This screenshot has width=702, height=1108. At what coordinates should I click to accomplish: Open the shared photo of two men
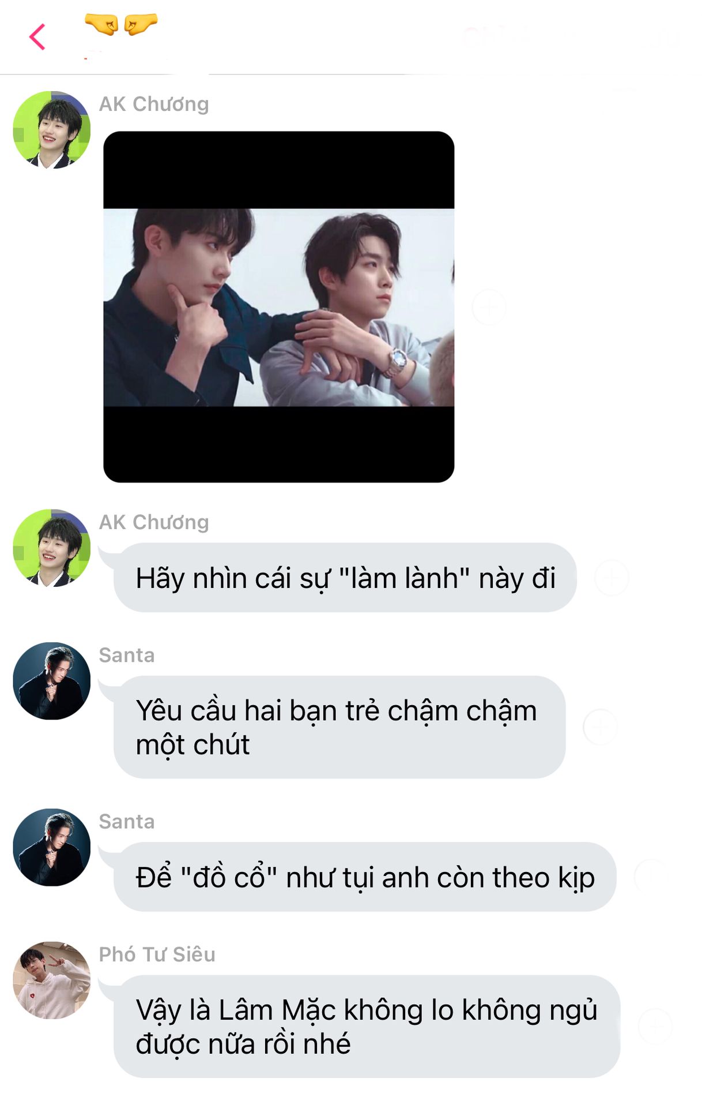279,307
